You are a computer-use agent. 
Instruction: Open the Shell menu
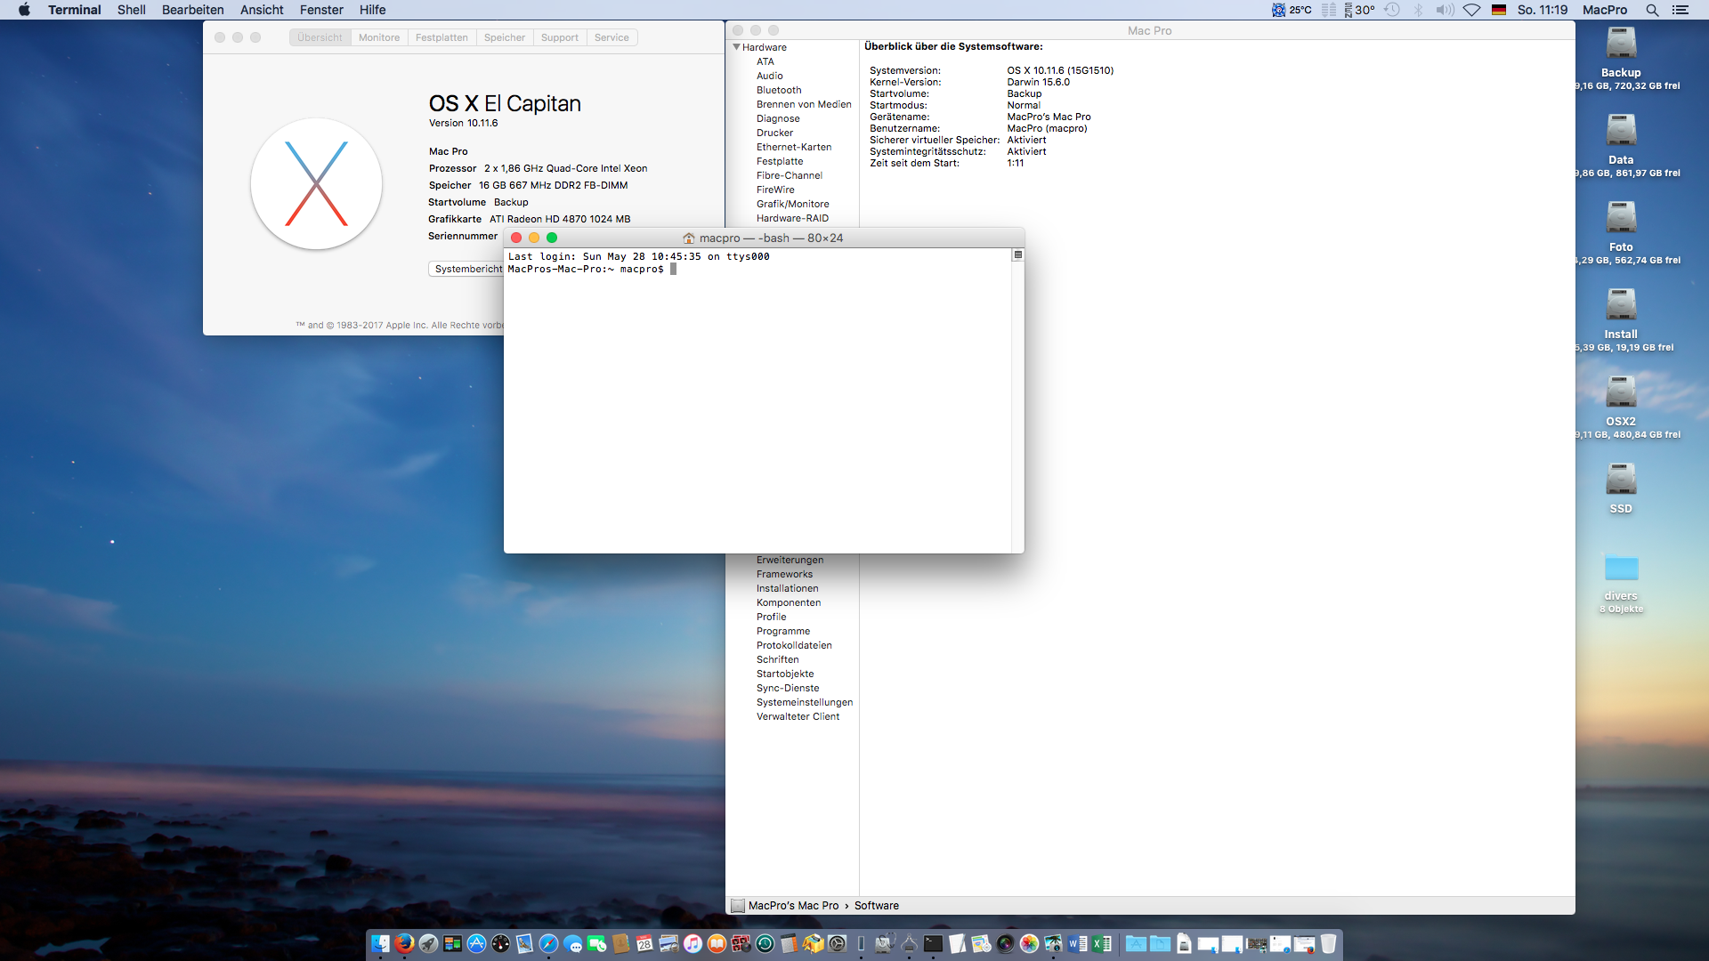(x=131, y=10)
